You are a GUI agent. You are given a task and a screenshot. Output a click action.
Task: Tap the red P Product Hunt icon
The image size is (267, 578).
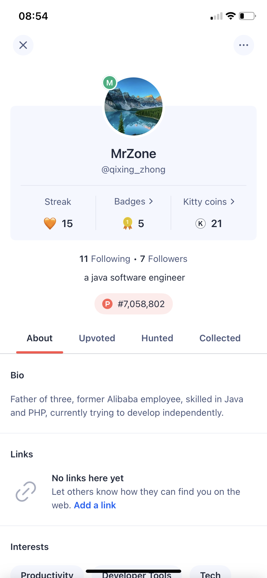107,304
